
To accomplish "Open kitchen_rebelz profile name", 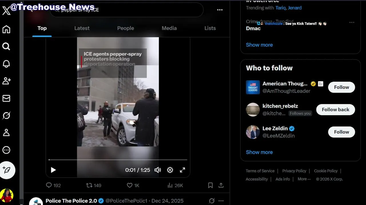I will pyautogui.click(x=280, y=106).
